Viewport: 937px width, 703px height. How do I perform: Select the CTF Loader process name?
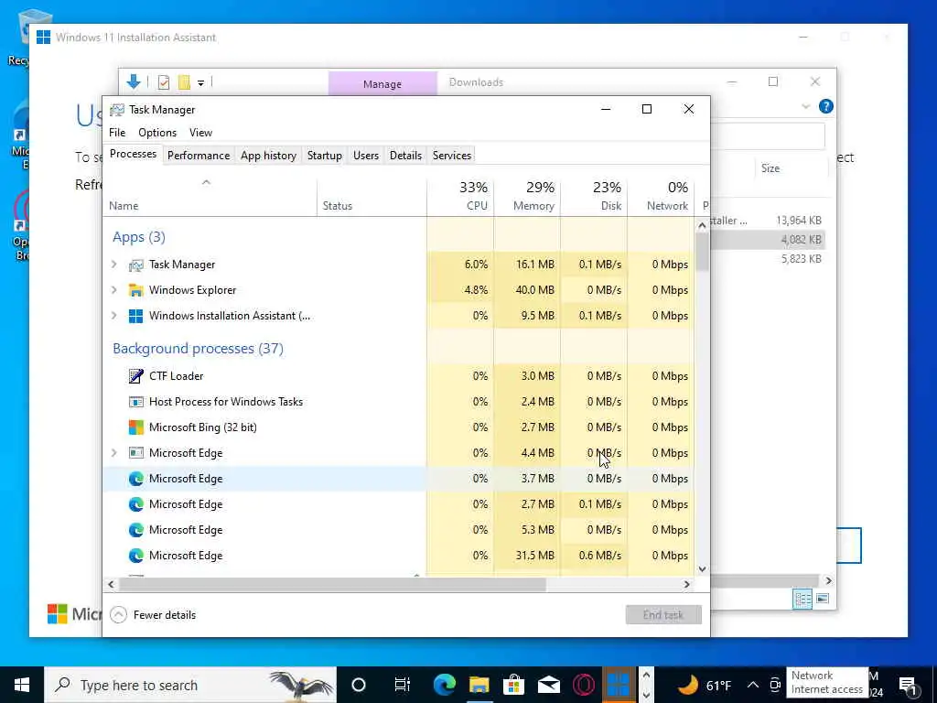(x=177, y=376)
